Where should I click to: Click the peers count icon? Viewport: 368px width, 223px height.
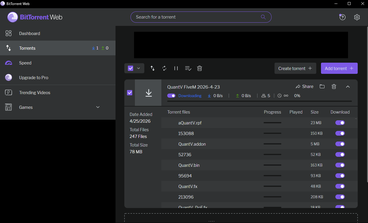[x=264, y=96]
